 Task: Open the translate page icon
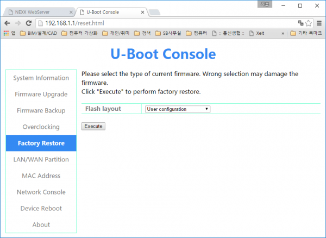(300, 23)
